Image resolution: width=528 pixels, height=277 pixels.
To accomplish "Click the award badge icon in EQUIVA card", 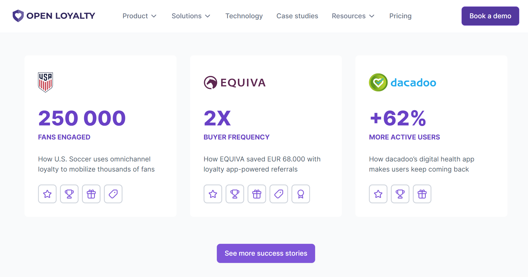I will pyautogui.click(x=301, y=194).
